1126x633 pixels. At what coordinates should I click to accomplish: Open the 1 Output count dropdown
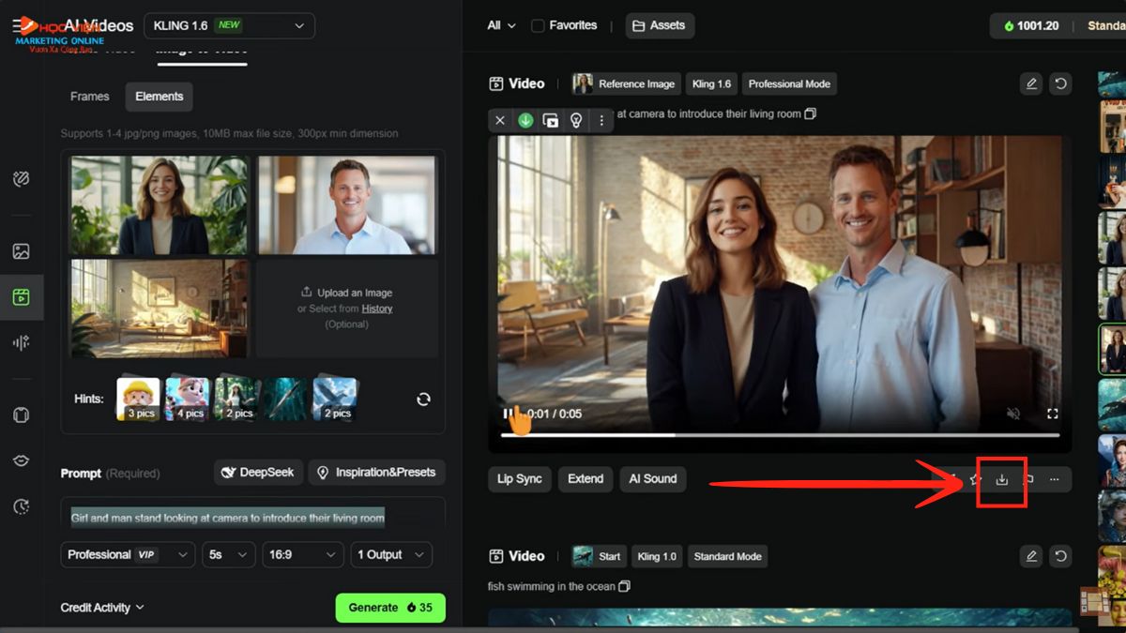[391, 554]
